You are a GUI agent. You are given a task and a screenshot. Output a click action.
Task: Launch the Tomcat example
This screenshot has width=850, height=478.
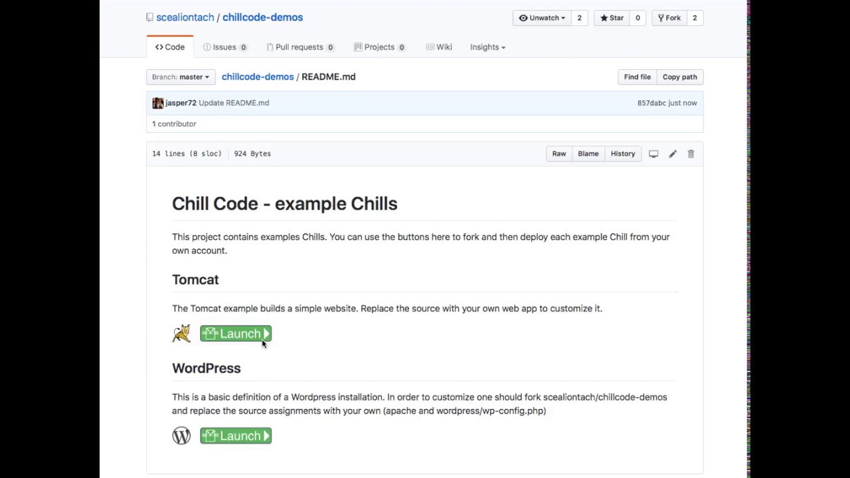tap(235, 333)
